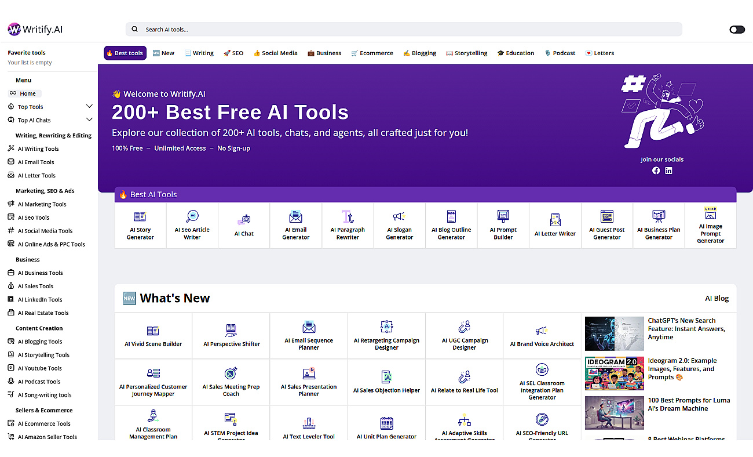Open the AI Perspective Shifter icon

[231, 331]
